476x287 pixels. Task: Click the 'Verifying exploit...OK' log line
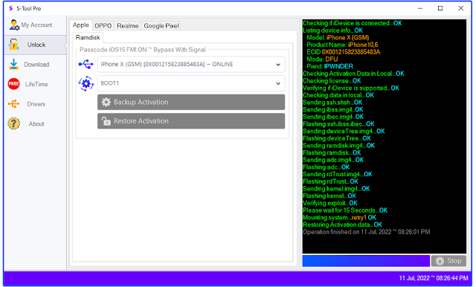click(330, 203)
